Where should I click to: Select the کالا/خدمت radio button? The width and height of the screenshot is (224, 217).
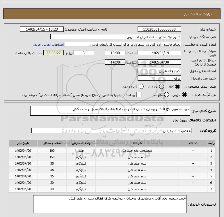click(x=141, y=87)
